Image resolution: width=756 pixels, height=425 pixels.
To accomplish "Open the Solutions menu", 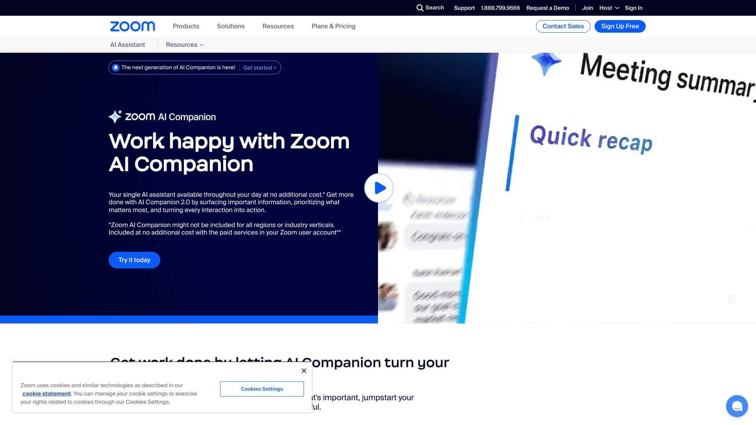I will [x=231, y=26].
